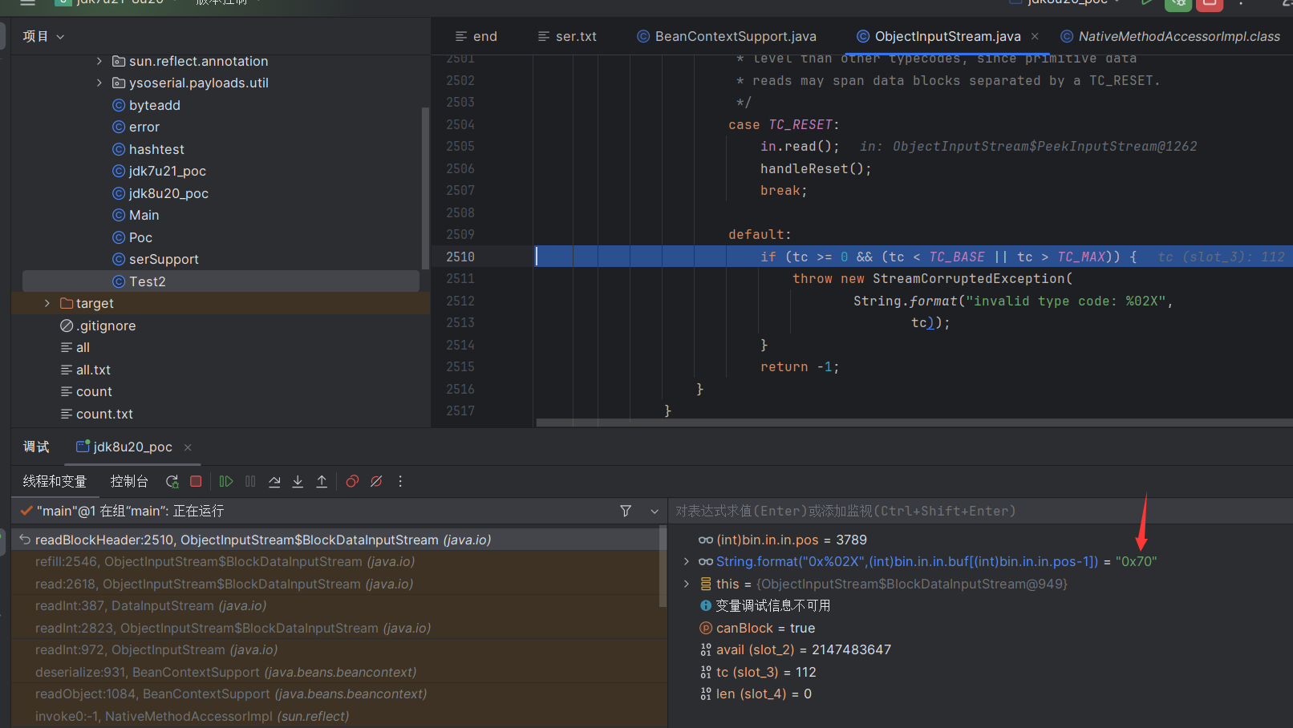
Task: Open the end editor tab
Action: point(476,36)
